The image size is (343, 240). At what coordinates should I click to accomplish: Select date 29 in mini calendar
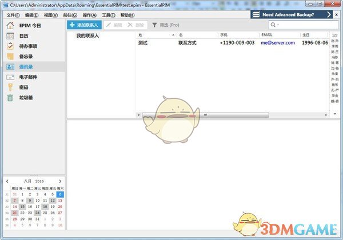22,219
